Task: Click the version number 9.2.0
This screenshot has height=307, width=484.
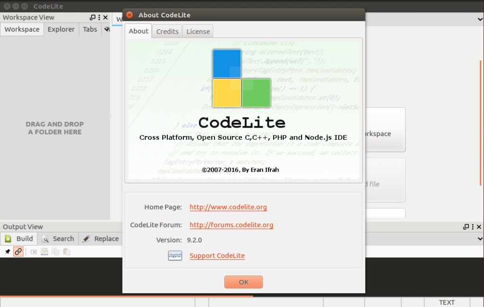Action: tap(194, 240)
